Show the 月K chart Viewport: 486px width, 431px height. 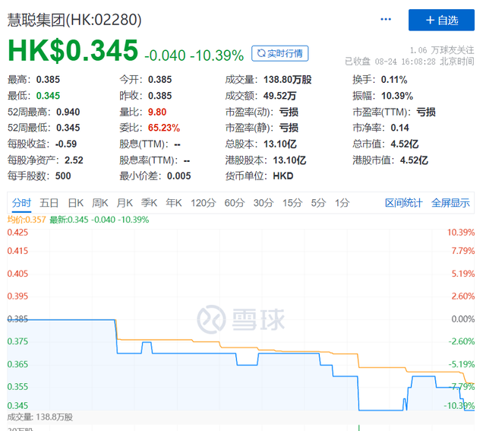(x=125, y=203)
